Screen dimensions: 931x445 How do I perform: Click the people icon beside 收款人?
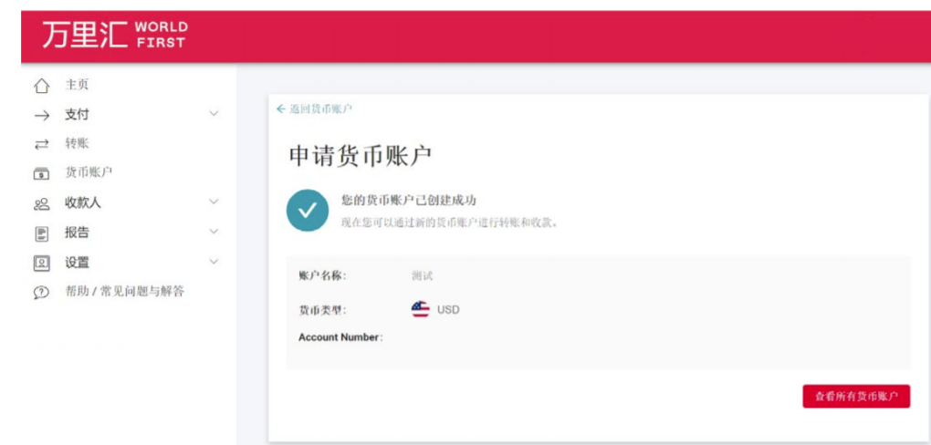pyautogui.click(x=41, y=203)
